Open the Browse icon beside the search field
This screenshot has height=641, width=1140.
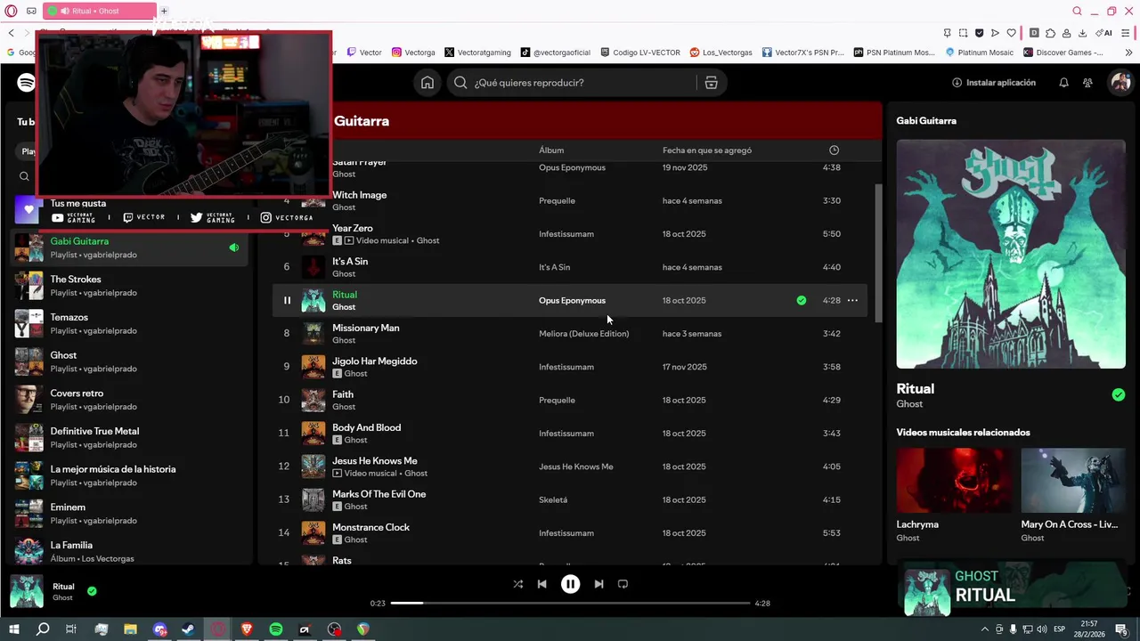click(711, 83)
